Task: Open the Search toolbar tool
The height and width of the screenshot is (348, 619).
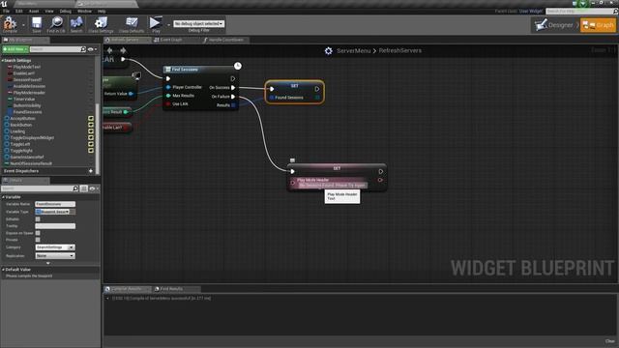Action: pos(76,25)
